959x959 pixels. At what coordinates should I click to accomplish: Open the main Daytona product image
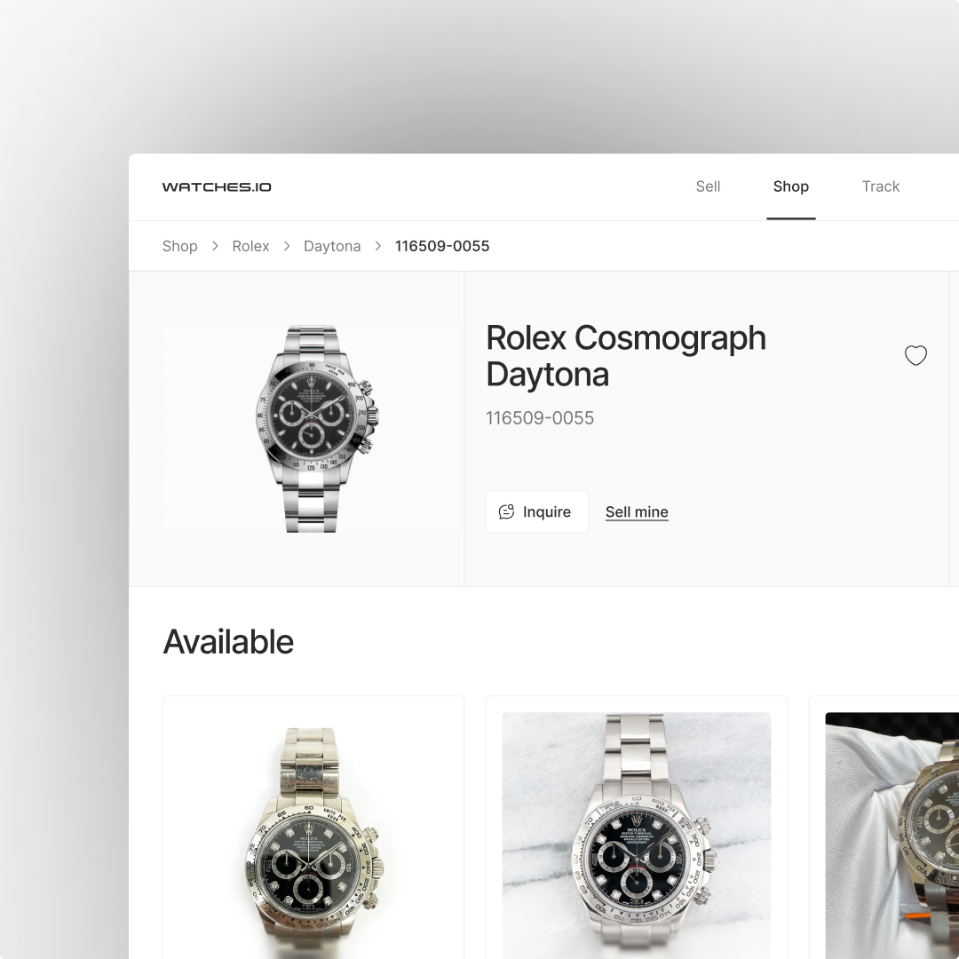coord(313,429)
